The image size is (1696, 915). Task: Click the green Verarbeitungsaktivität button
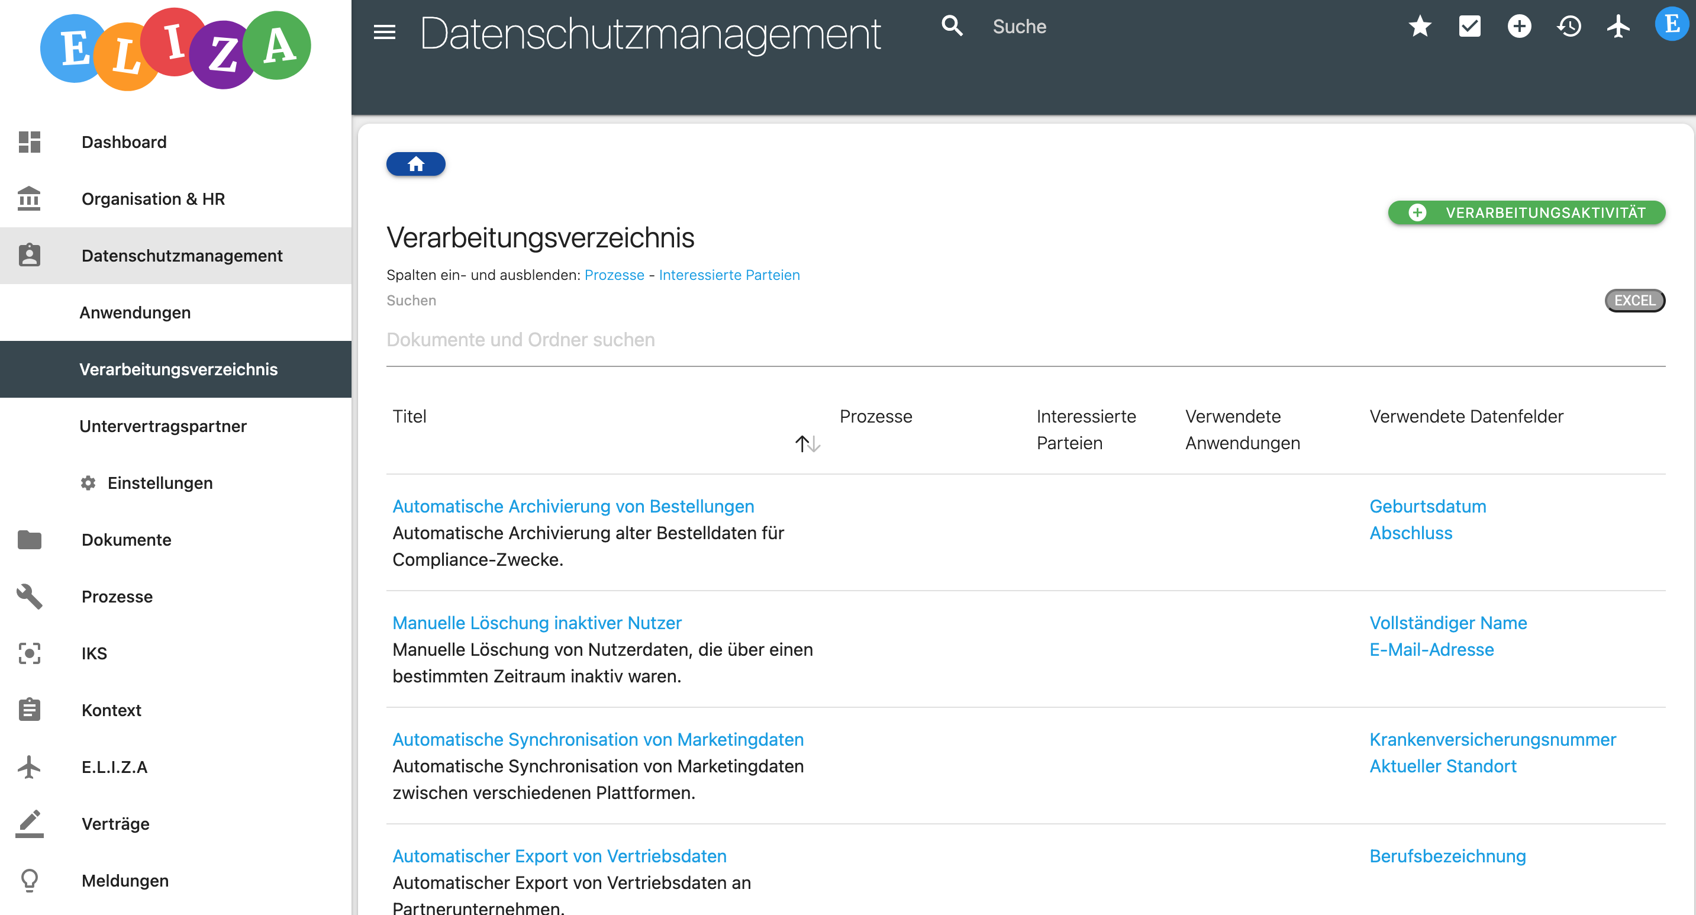pos(1526,212)
